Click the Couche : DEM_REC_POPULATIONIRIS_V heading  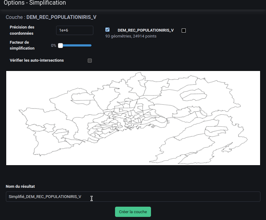51,17
